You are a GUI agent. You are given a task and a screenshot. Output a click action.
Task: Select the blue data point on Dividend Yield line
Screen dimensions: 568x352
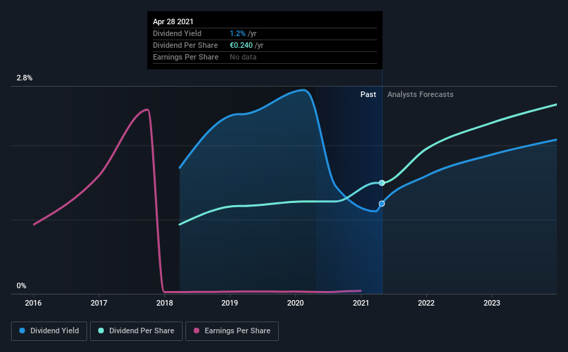point(382,204)
